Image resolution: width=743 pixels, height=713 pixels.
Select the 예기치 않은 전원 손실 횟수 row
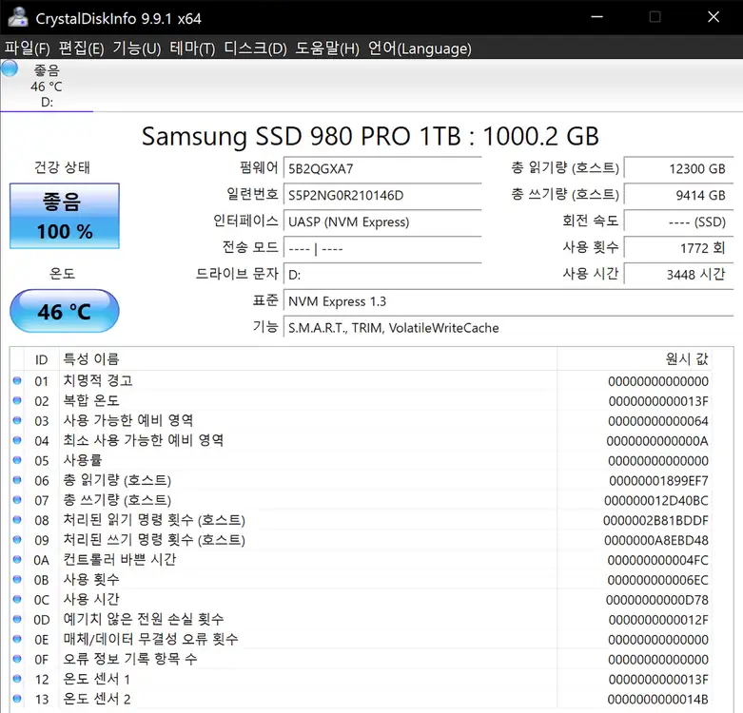(x=362, y=619)
